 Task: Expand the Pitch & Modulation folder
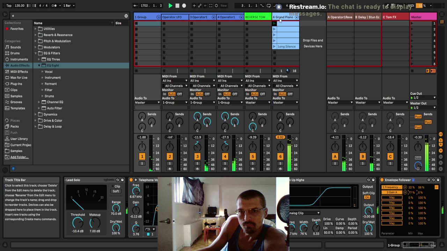(35, 41)
